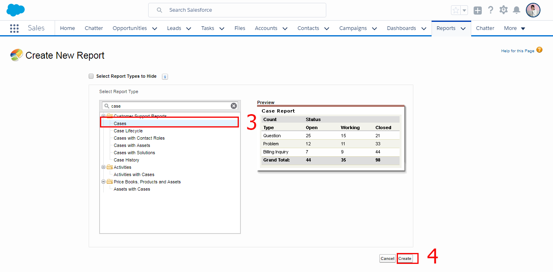
Task: Click the Salesforce cloud logo
Action: (x=16, y=10)
